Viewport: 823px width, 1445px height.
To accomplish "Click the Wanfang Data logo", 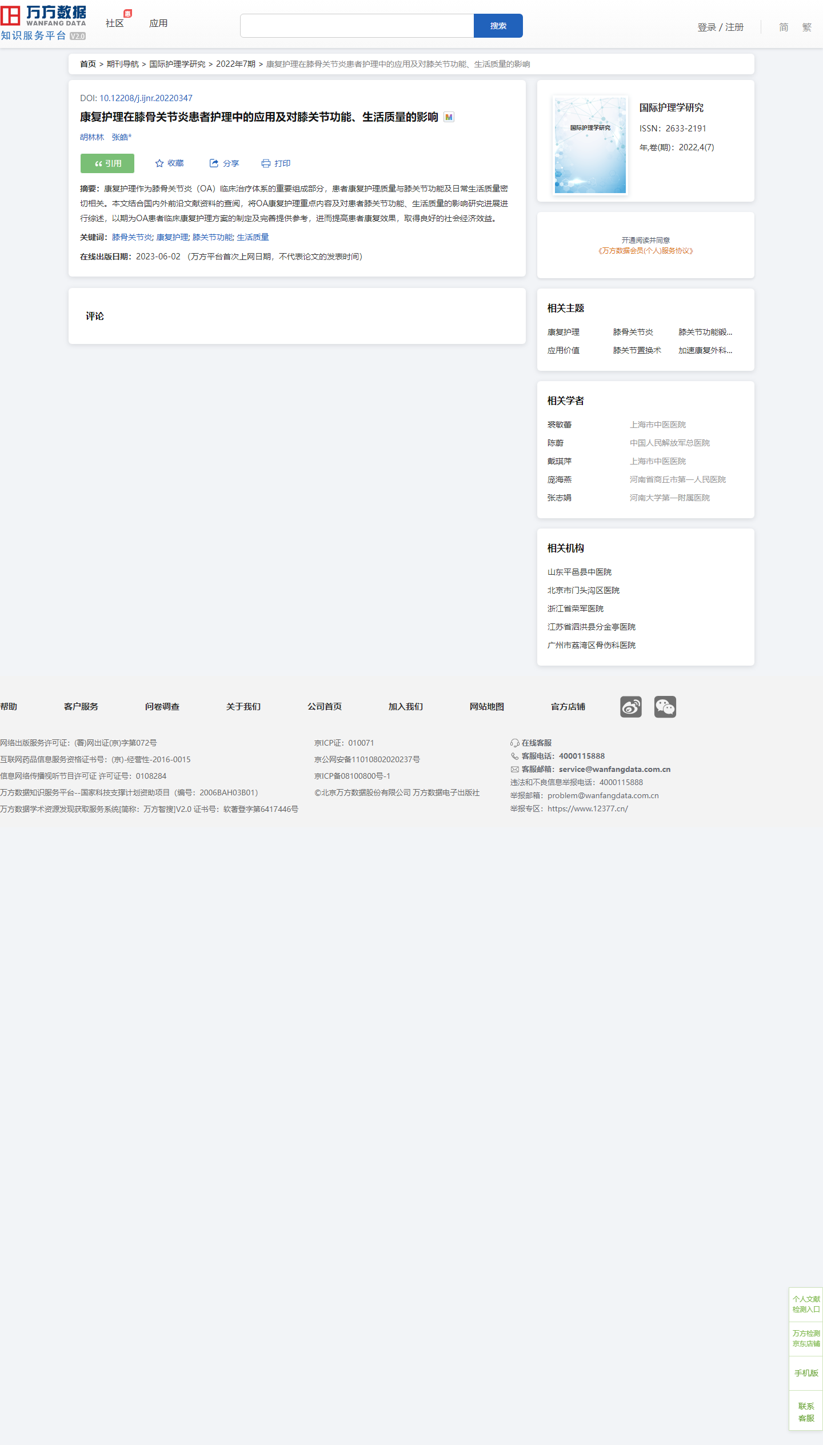I will (x=43, y=23).
